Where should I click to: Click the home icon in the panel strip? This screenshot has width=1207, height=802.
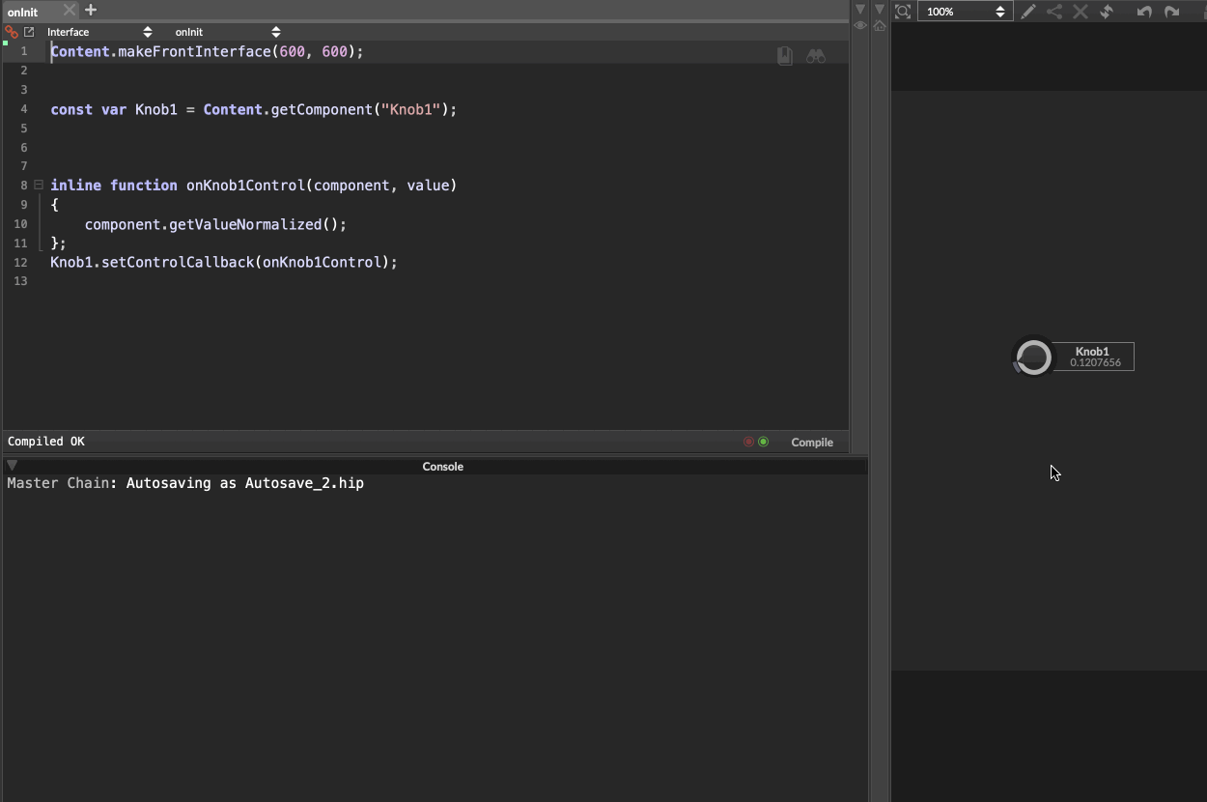pos(879,26)
